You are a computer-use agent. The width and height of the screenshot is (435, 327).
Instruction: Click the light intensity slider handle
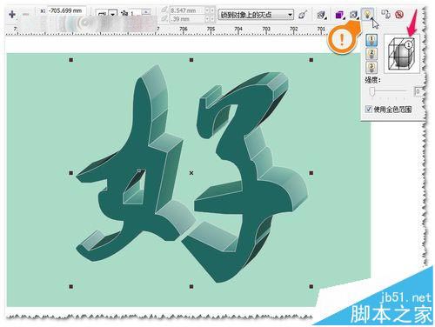[372, 91]
